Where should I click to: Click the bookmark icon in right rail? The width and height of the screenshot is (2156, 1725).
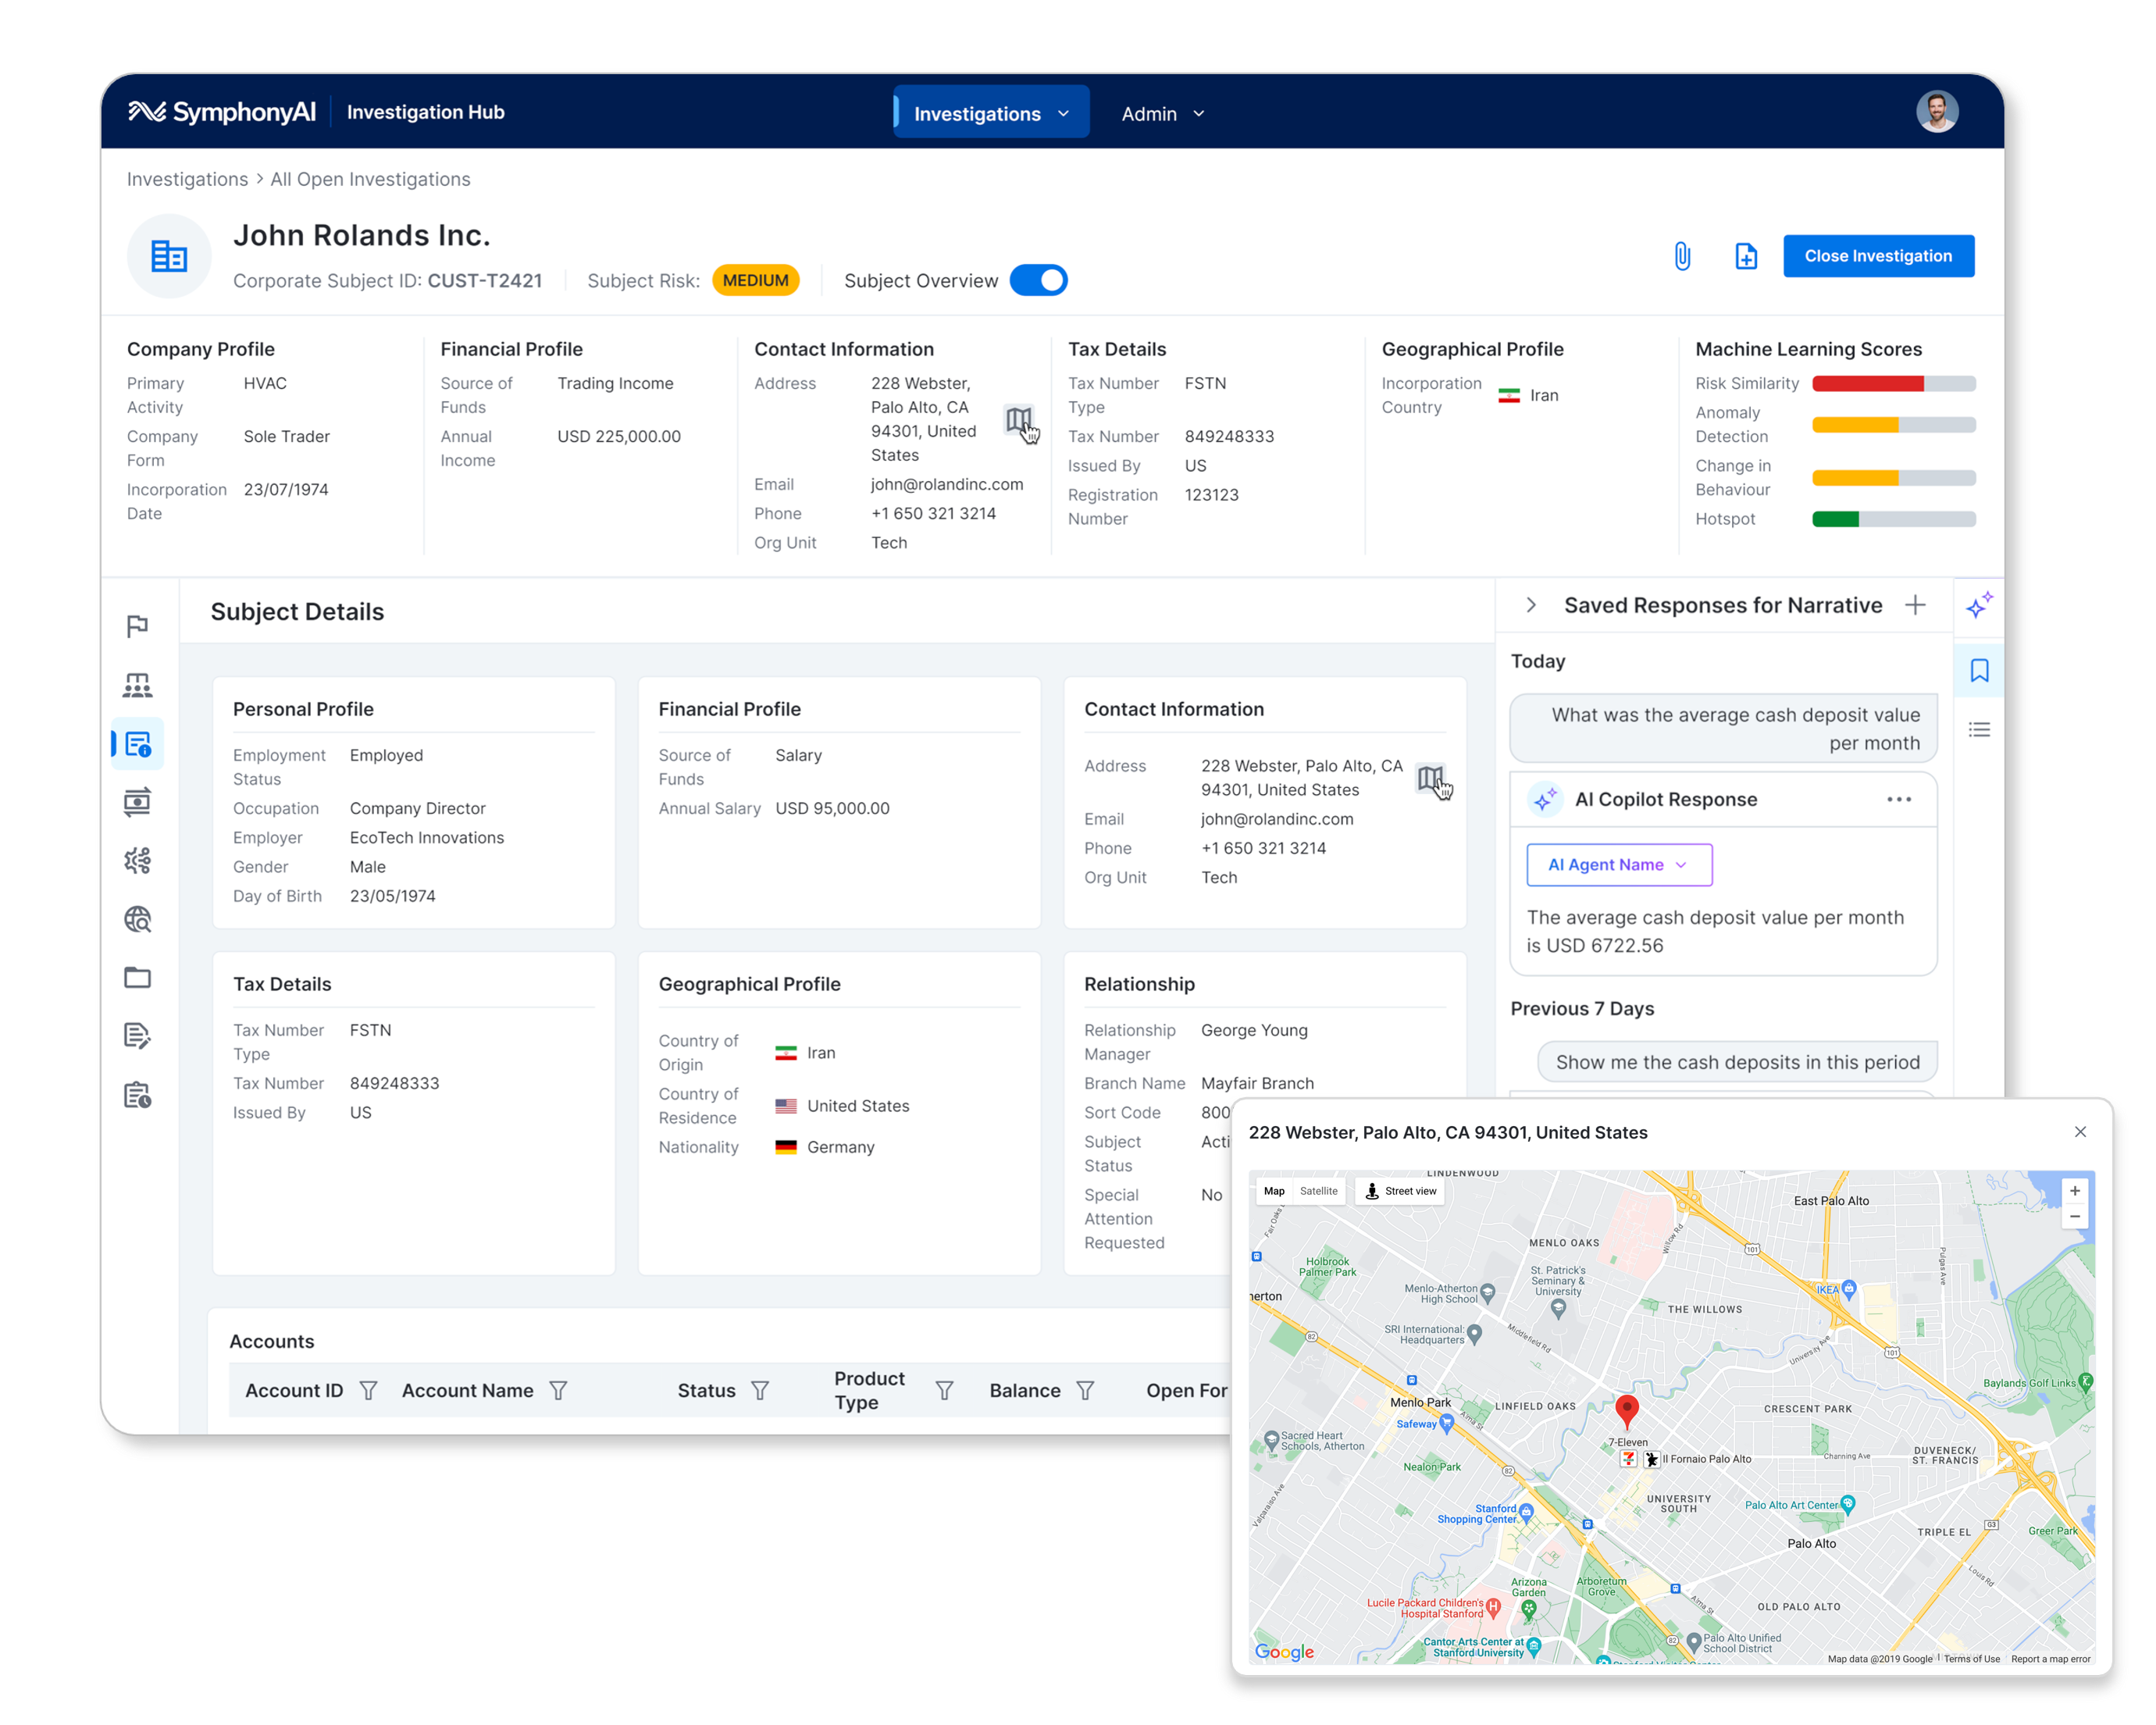click(x=1979, y=670)
